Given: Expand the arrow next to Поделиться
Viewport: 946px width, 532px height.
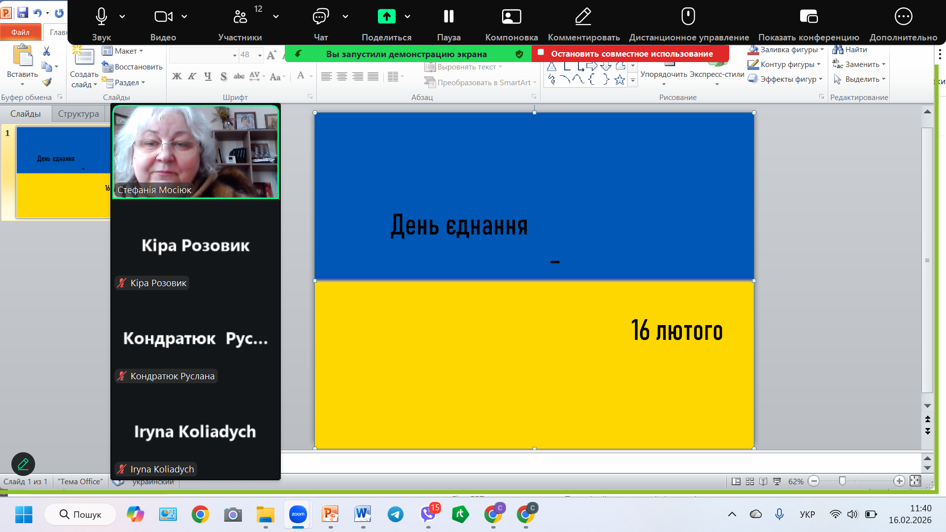Looking at the screenshot, I should tap(407, 17).
